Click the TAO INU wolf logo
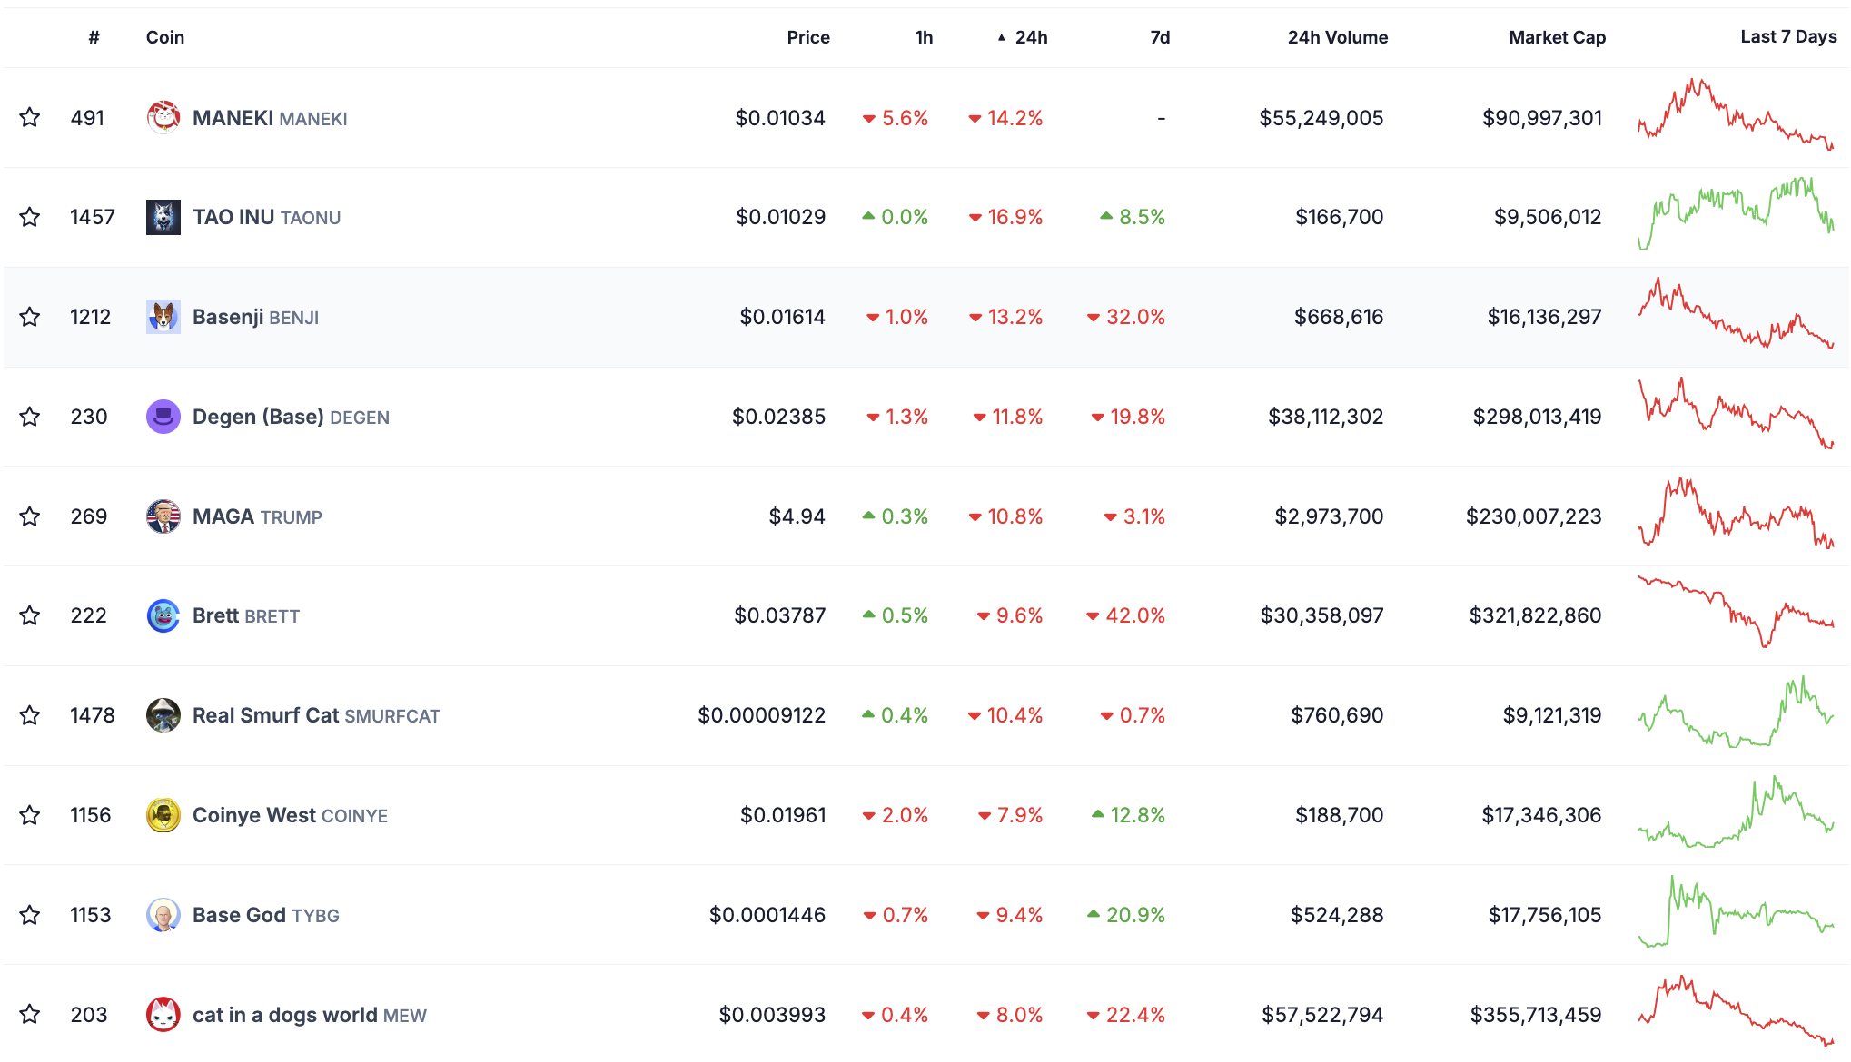Viewport: 1851px width, 1062px height. click(163, 217)
